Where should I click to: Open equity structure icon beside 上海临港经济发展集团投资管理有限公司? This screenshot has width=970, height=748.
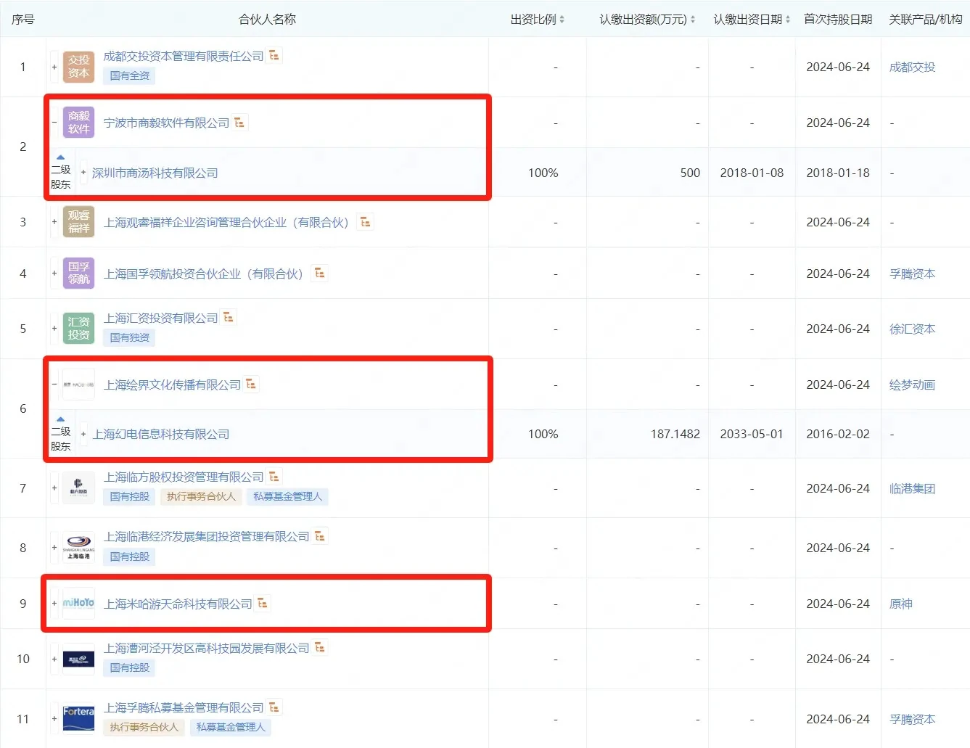tap(320, 535)
